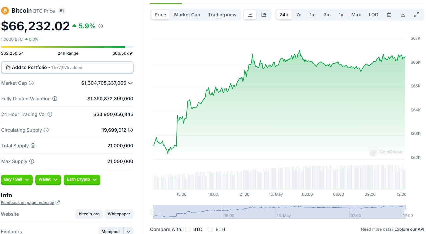426x234 pixels.
Task: Open the calendar date range picker
Action: tap(389, 15)
